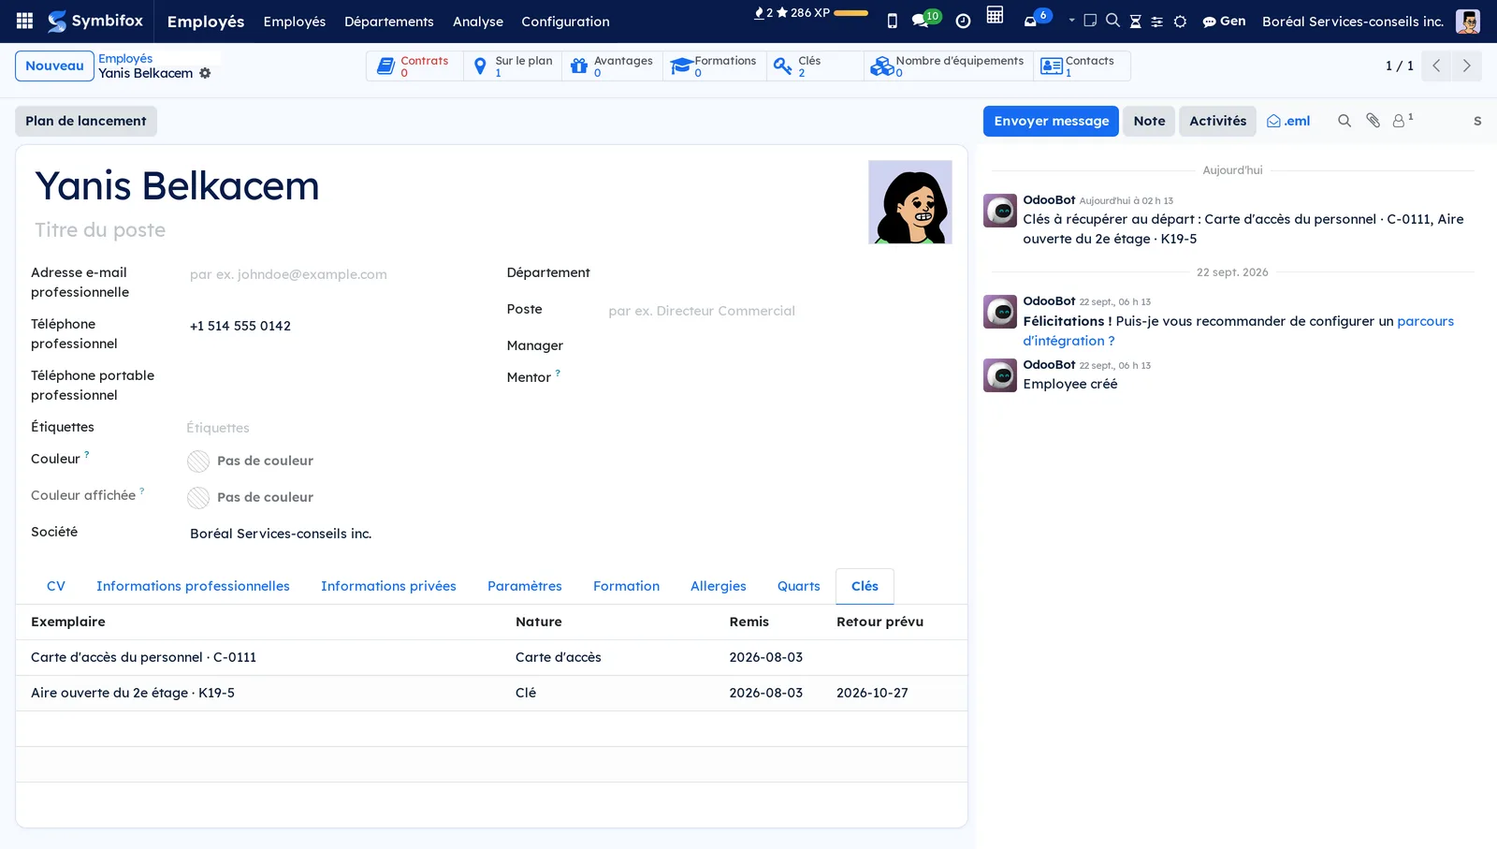The image size is (1497, 849).
Task: Open the CV tab
Action: click(x=56, y=586)
